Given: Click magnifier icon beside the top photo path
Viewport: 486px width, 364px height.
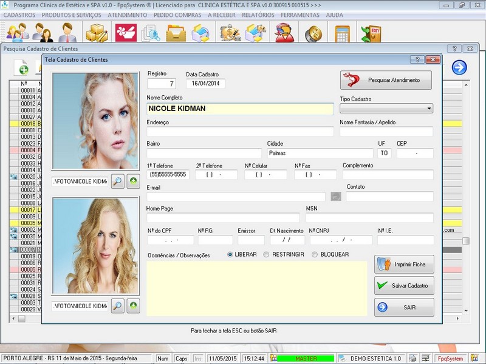Looking at the screenshot, I should (x=117, y=181).
